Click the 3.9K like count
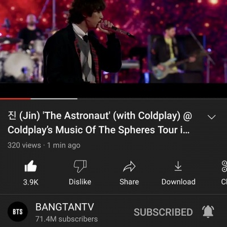The width and height of the screenshot is (227, 227). [x=31, y=182]
